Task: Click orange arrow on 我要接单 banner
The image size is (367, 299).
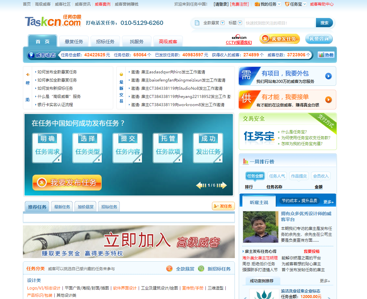Action: point(328,100)
